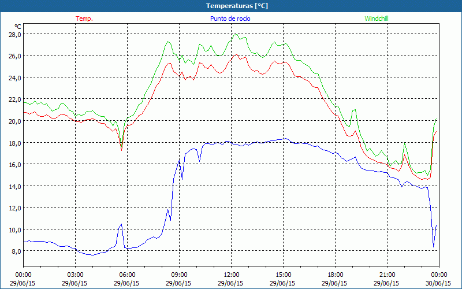Click the 18:00 time axis label
Screen dimensions: 462x289
pyautogui.click(x=336, y=275)
